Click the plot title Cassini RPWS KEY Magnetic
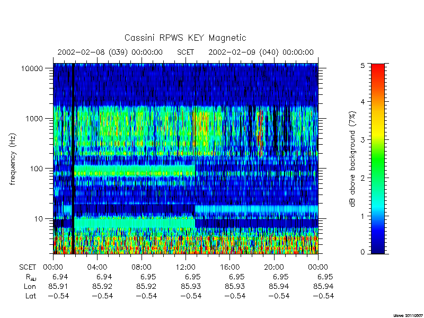424x318 pixels. point(185,38)
